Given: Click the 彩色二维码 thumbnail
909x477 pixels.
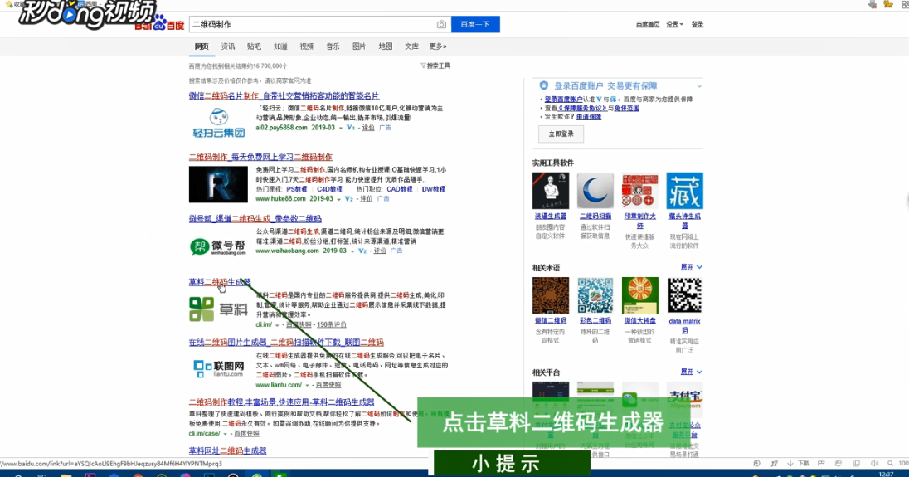Looking at the screenshot, I should click(595, 295).
